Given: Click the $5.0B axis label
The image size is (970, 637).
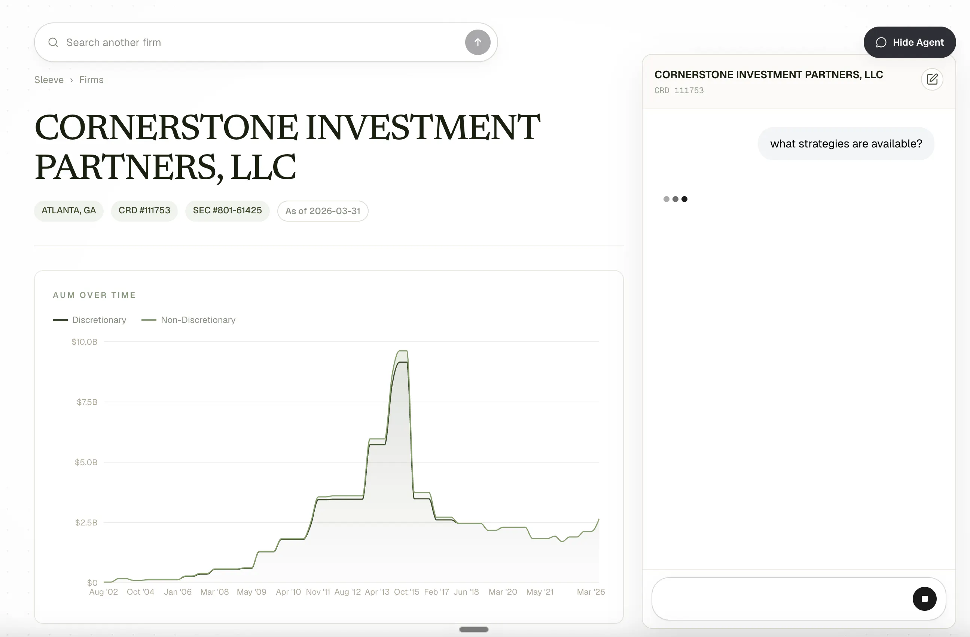Looking at the screenshot, I should (86, 463).
